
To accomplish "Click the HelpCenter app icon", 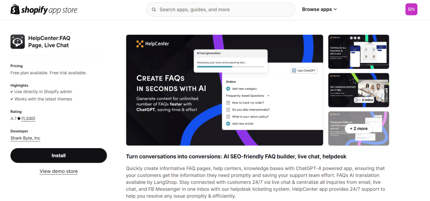I will tap(18, 42).
